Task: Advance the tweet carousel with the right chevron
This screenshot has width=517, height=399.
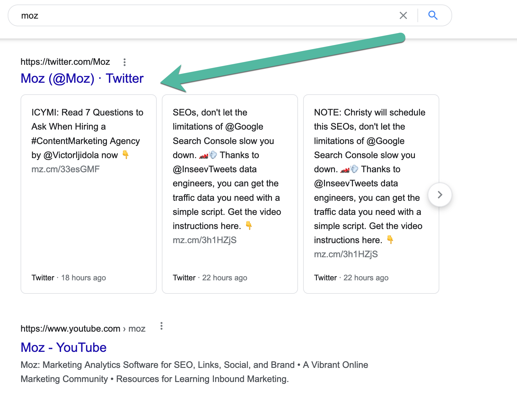Action: point(440,195)
